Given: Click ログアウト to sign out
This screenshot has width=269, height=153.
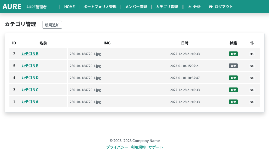Looking at the screenshot, I should (x=224, y=7).
